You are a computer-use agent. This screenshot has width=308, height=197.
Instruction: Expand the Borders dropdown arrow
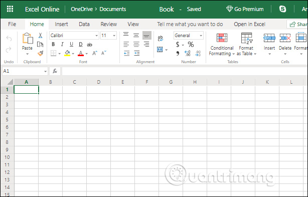60,54
